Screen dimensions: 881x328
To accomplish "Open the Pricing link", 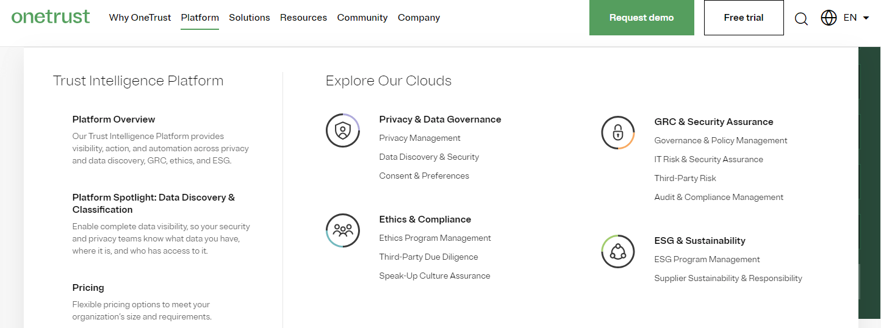I will (88, 288).
